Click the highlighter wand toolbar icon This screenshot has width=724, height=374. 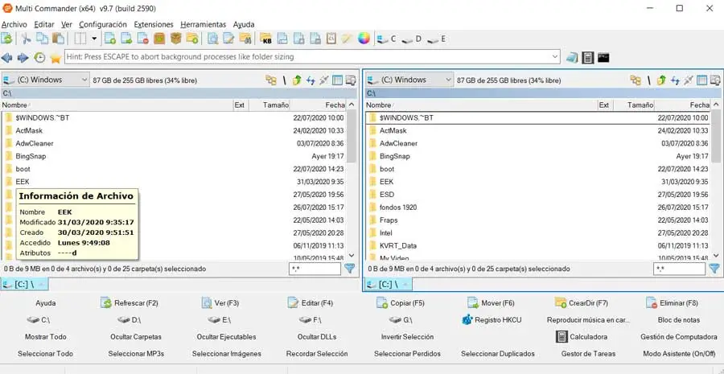[347, 39]
